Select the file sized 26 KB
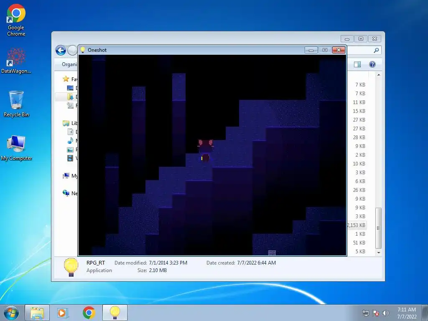 click(x=359, y=190)
